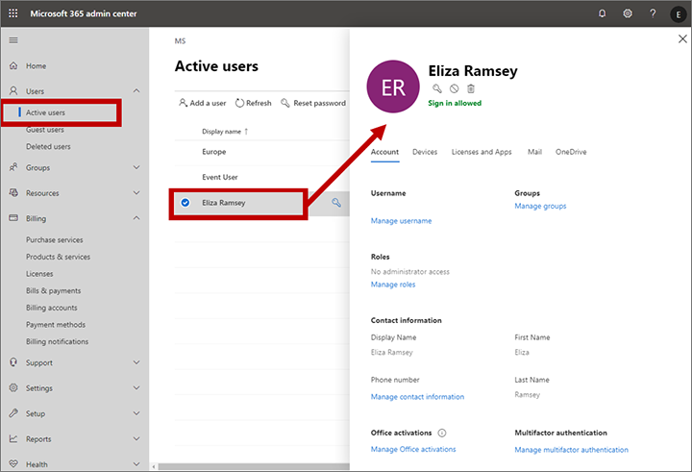The height and width of the screenshot is (472, 692).
Task: Click Reset password in toolbar
Action: [x=313, y=103]
